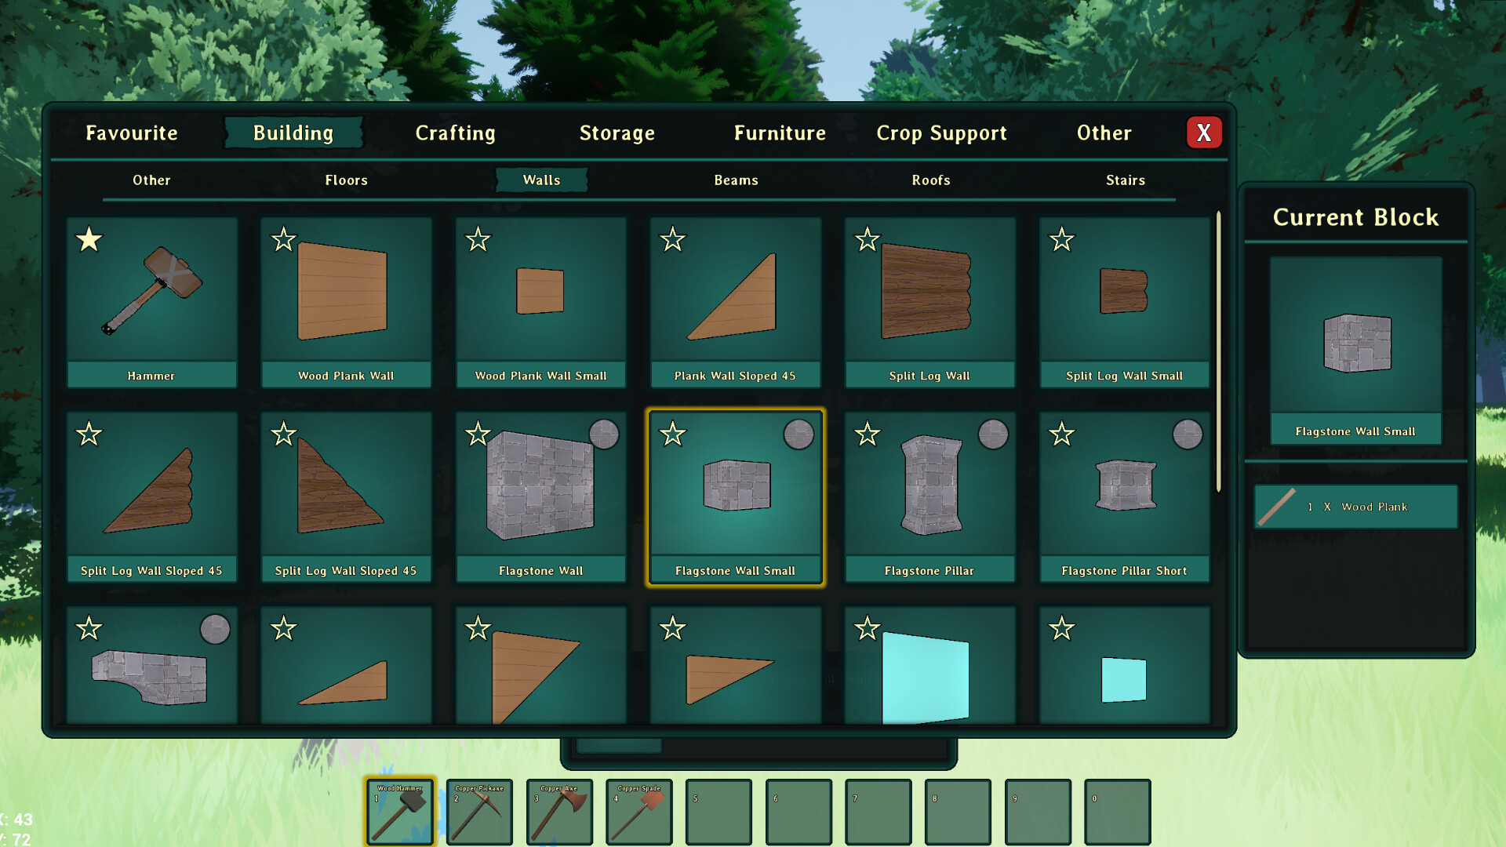
Task: Select the Hammer block tile
Action: point(151,302)
